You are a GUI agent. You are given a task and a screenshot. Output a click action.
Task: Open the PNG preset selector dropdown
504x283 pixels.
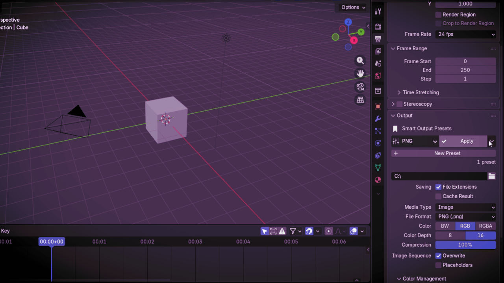tap(415, 141)
